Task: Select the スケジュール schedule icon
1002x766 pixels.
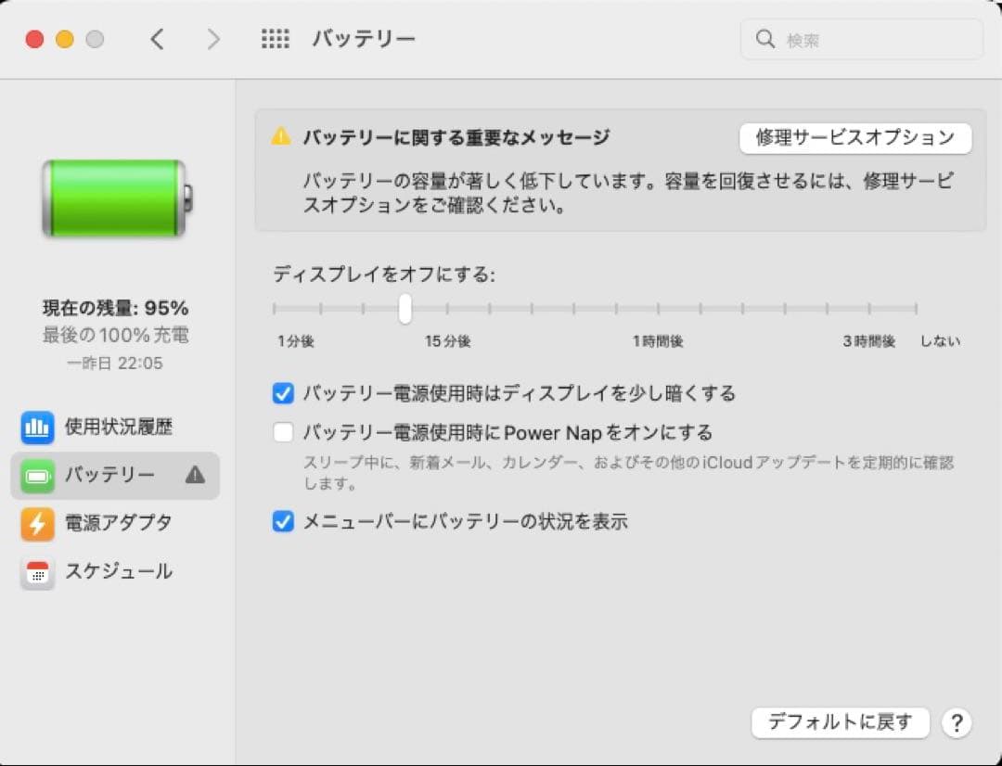Action: [x=37, y=572]
